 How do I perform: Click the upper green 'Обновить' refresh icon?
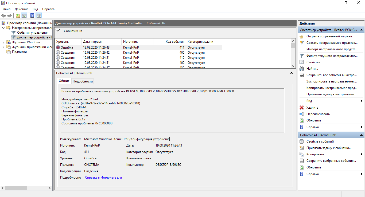[302, 120]
